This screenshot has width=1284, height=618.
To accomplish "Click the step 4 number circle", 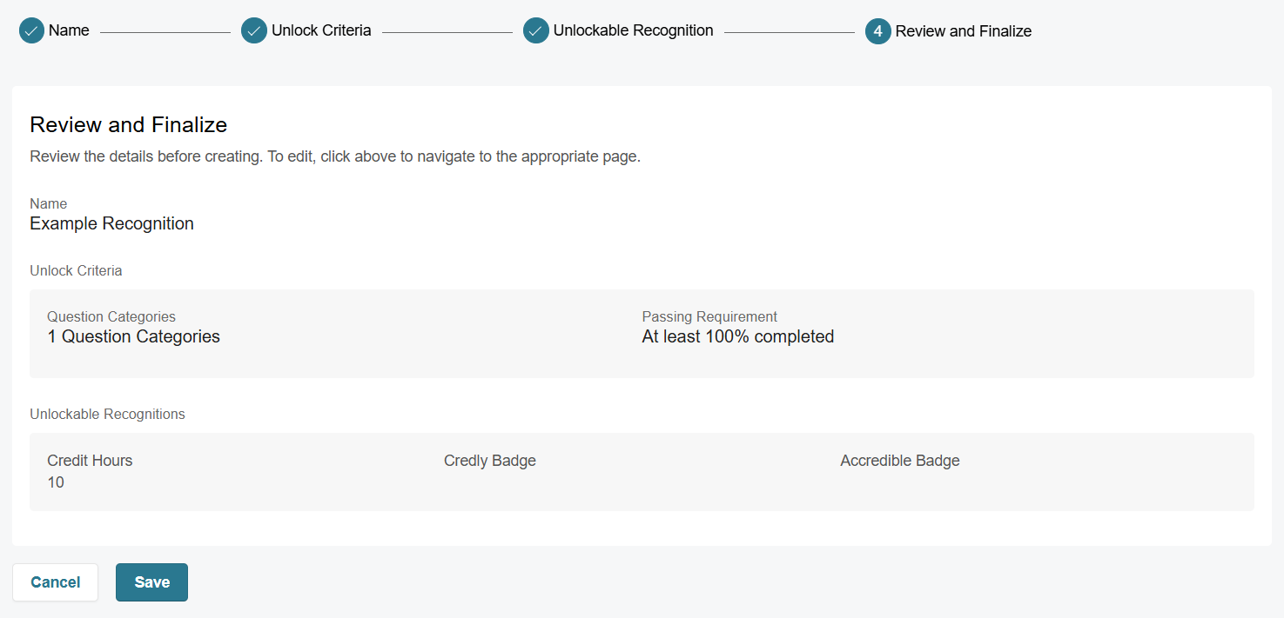I will (x=878, y=31).
